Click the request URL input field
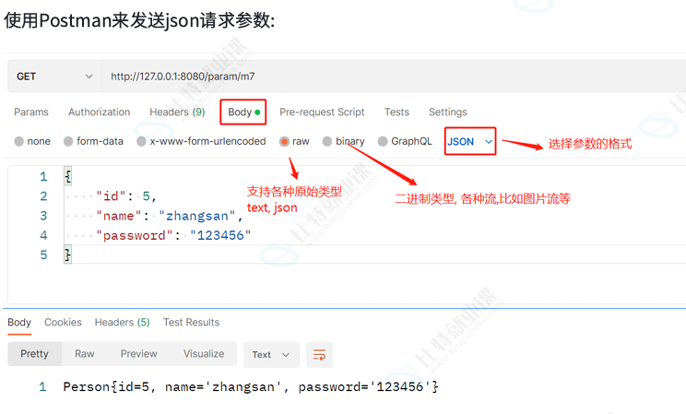This screenshot has height=414, width=686. click(x=394, y=77)
